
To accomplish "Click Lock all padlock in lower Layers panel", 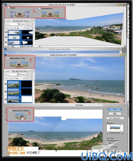I will [17, 78].
